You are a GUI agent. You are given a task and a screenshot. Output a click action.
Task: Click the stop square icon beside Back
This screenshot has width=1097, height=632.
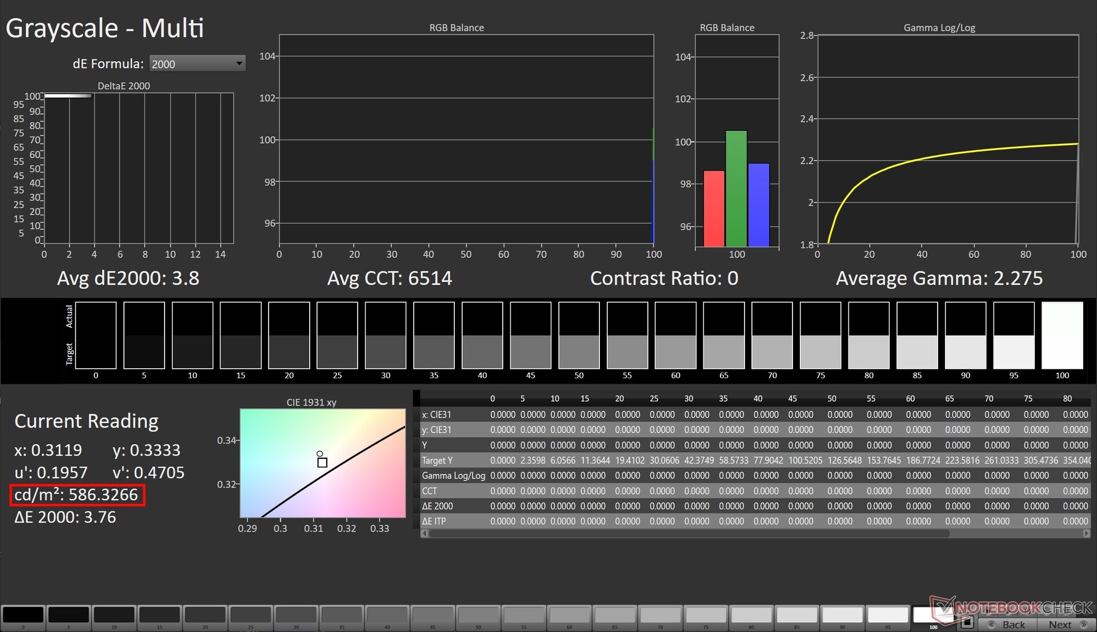click(966, 623)
